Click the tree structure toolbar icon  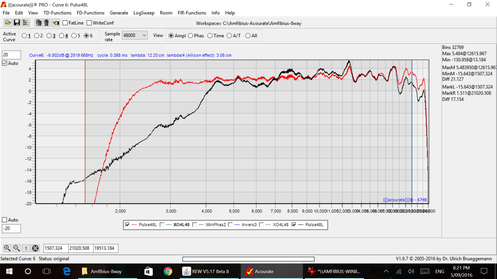(26, 23)
